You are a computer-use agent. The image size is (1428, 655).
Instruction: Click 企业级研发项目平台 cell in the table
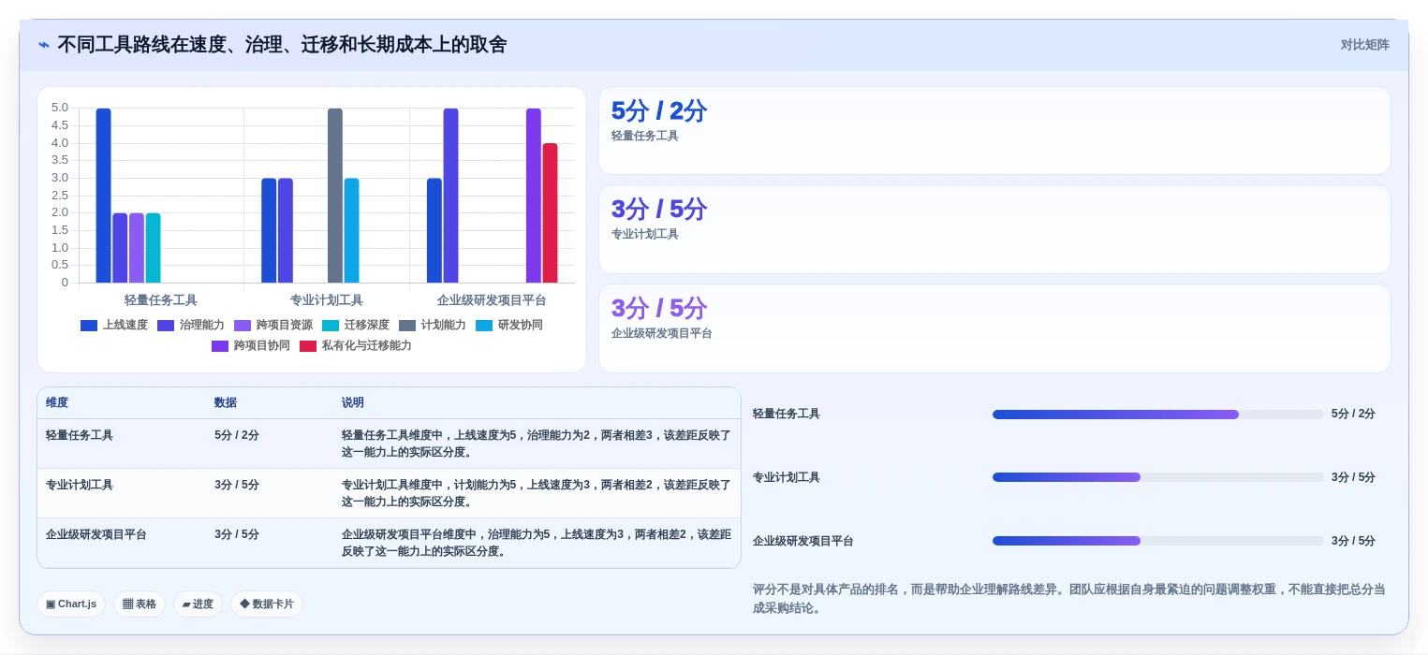pos(96,535)
